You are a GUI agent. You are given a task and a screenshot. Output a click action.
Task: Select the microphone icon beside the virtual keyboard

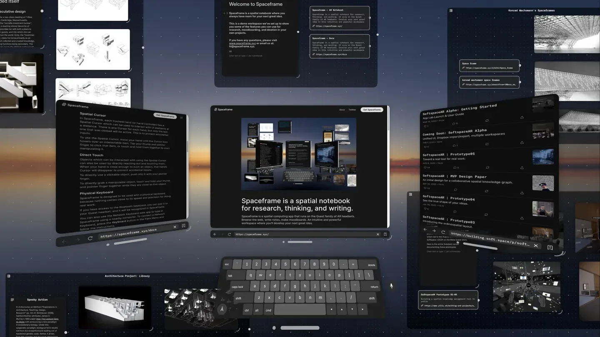(391, 285)
